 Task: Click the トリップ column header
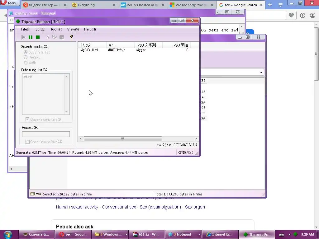[x=92, y=45]
